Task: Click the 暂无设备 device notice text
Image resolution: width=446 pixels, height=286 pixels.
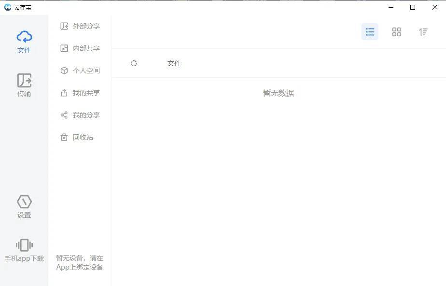Action: tap(80, 262)
